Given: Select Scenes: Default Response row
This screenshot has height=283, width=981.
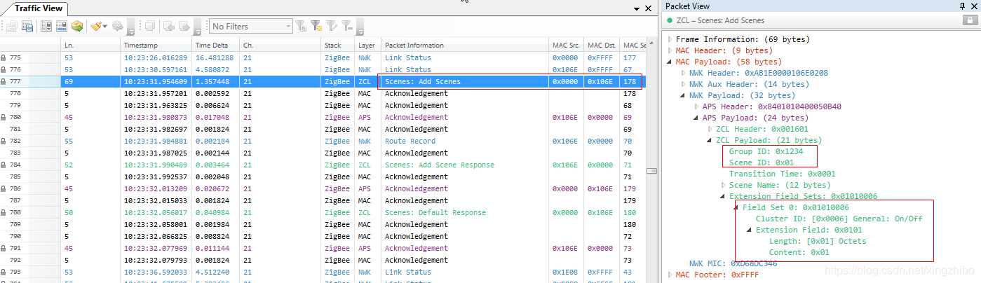Looking at the screenshot, I should click(322, 212).
